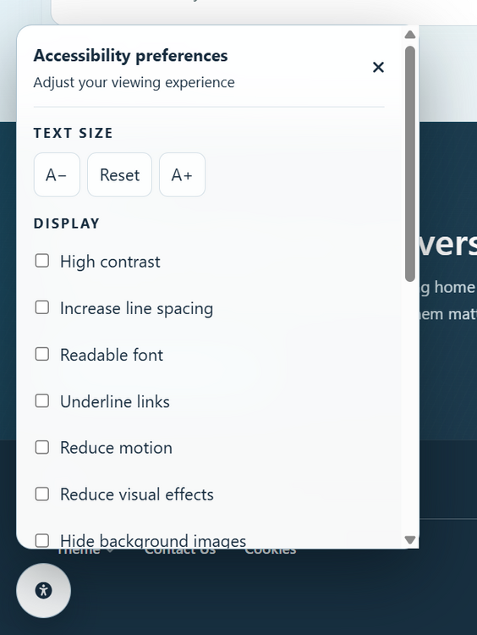This screenshot has height=635, width=477.
Task: Click the Accessibility preferences heading
Action: coord(130,56)
